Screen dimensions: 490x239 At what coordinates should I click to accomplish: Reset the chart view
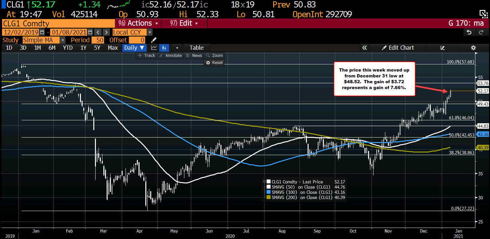click(214, 63)
